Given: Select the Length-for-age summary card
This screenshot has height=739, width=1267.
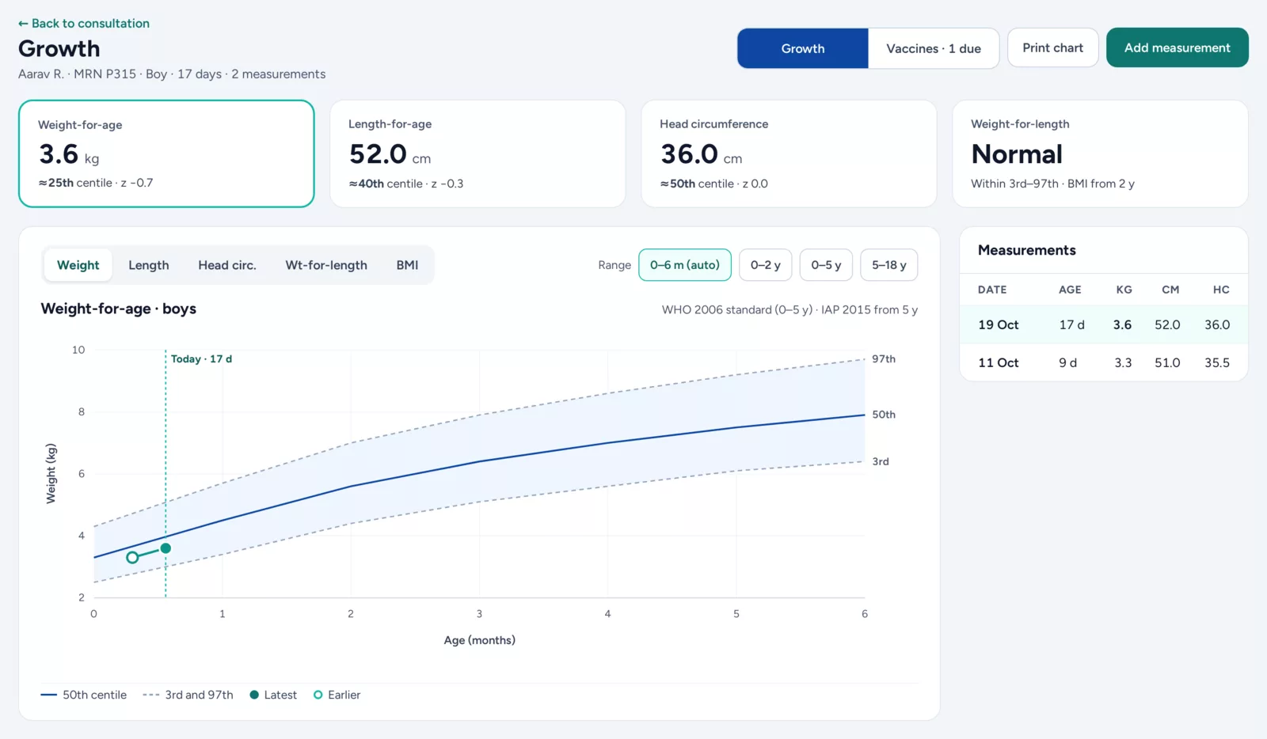Looking at the screenshot, I should pyautogui.click(x=478, y=153).
